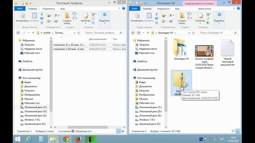
Task: Go back in the left window navigation
Action: pos(18,33)
